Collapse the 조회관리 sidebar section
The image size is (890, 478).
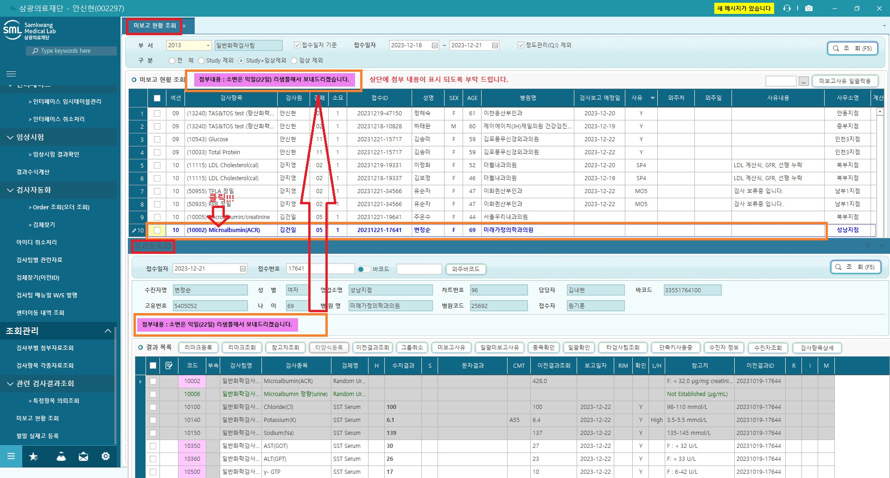tap(108, 331)
